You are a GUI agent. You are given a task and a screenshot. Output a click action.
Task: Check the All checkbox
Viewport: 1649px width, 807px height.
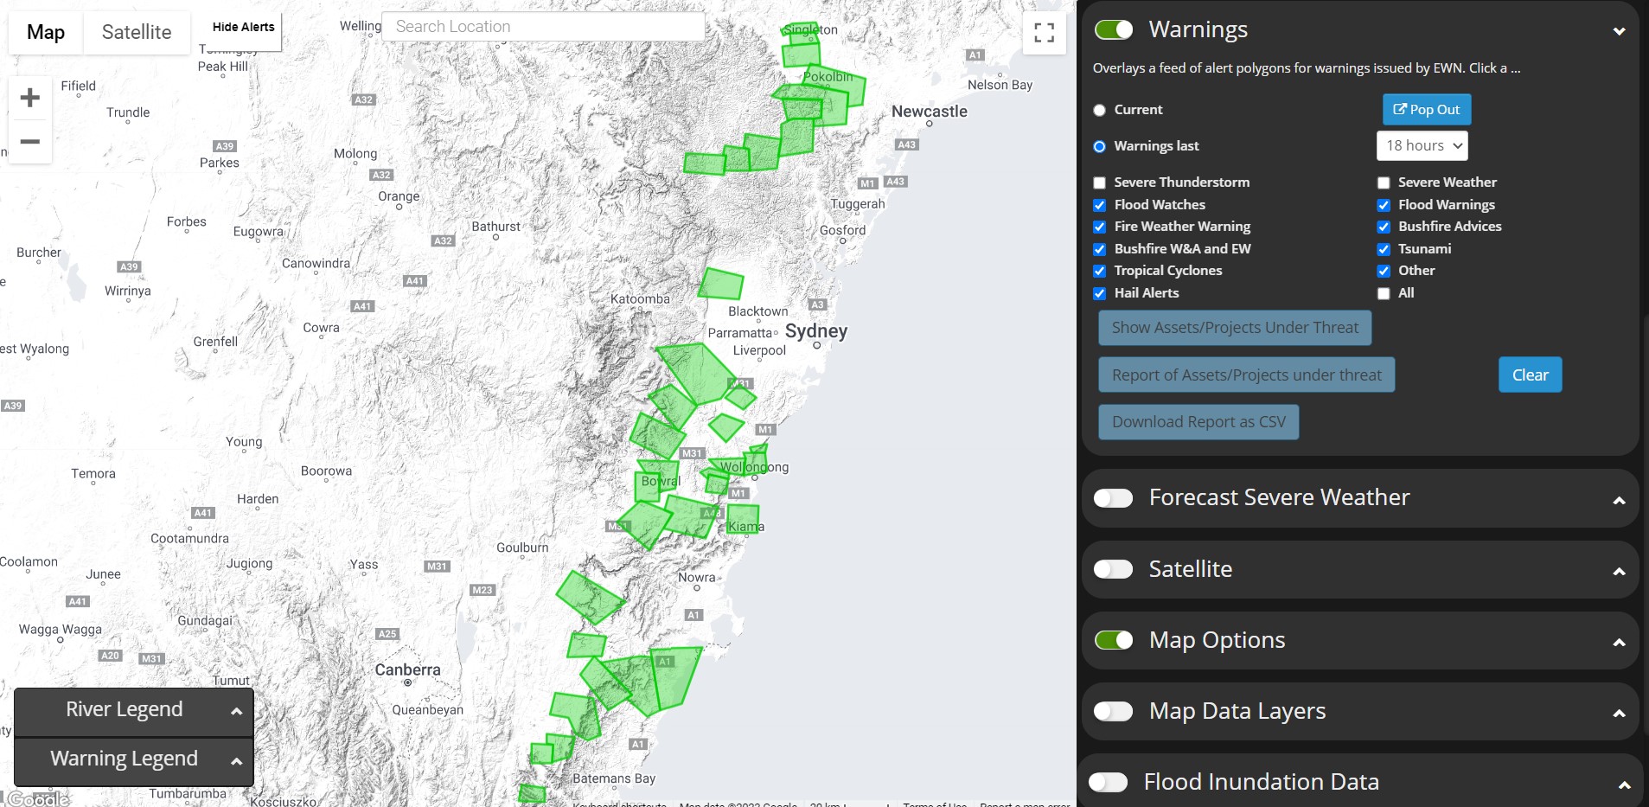[x=1384, y=293]
